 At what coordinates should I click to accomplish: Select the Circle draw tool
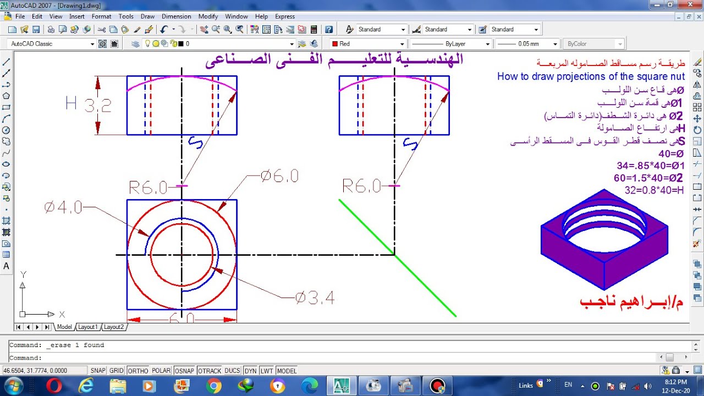[x=7, y=130]
